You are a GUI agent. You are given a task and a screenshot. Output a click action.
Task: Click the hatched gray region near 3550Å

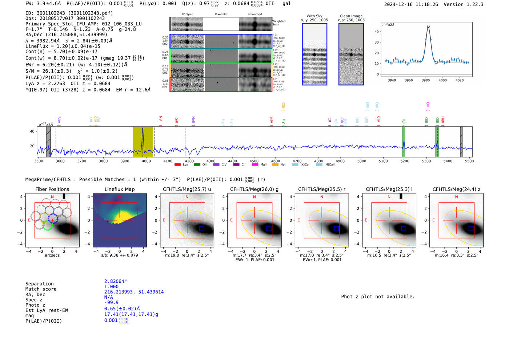48,142
